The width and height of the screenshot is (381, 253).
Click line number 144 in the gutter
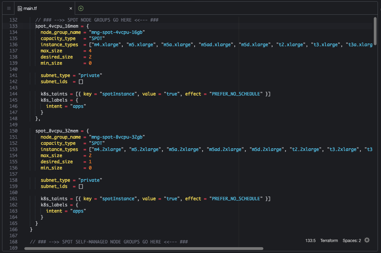click(13, 94)
